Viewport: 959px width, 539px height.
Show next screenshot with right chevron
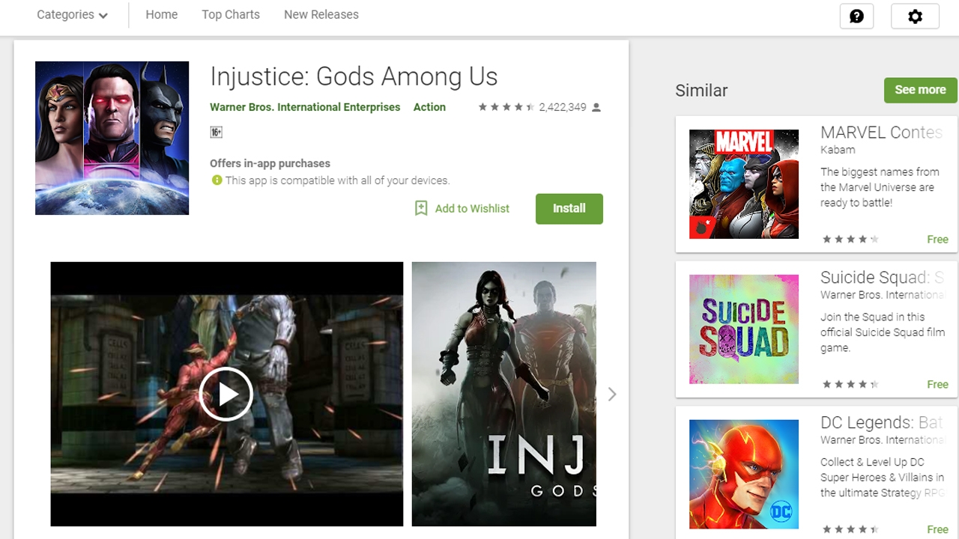tap(612, 394)
